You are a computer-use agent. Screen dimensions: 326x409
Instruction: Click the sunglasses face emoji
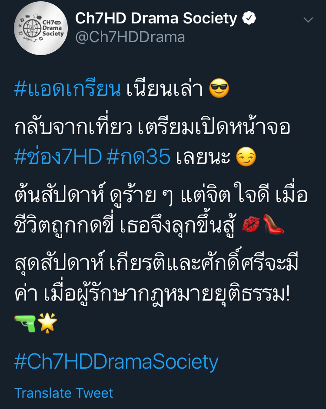tap(219, 88)
